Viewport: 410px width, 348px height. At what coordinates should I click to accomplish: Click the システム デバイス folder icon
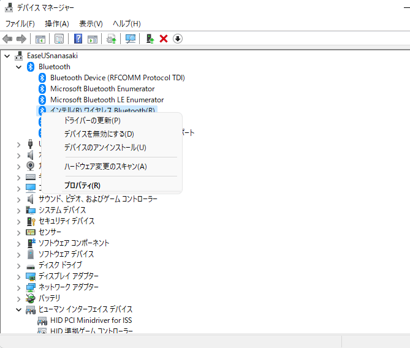(x=31, y=210)
